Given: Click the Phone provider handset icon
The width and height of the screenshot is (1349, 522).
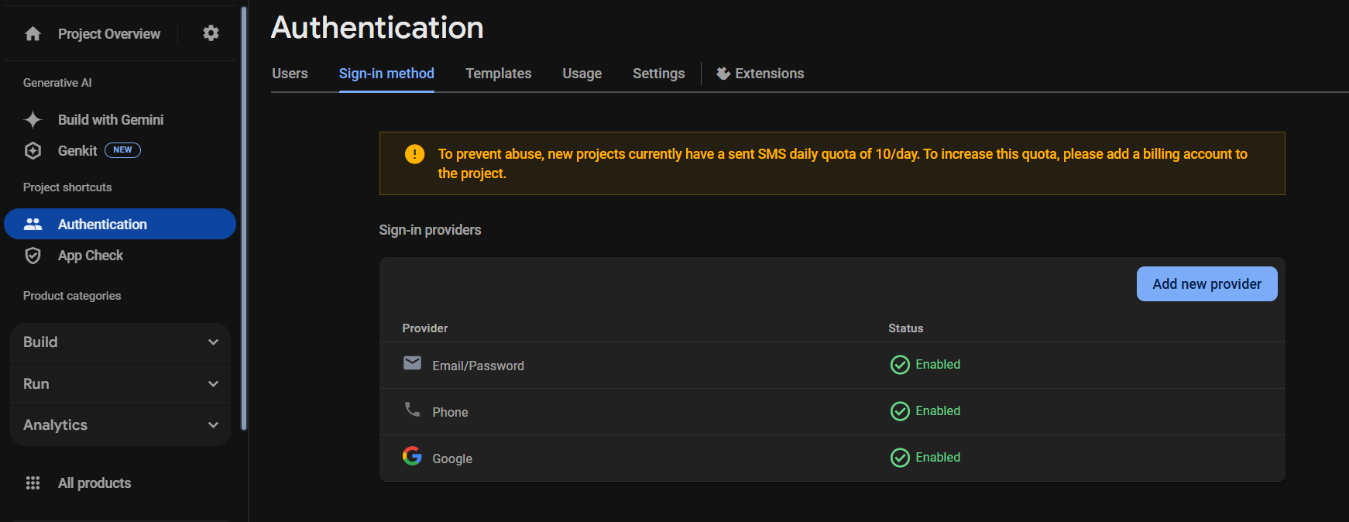Looking at the screenshot, I should click(x=412, y=410).
